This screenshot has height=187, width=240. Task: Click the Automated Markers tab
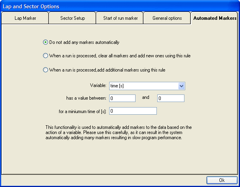pyautogui.click(x=215, y=18)
